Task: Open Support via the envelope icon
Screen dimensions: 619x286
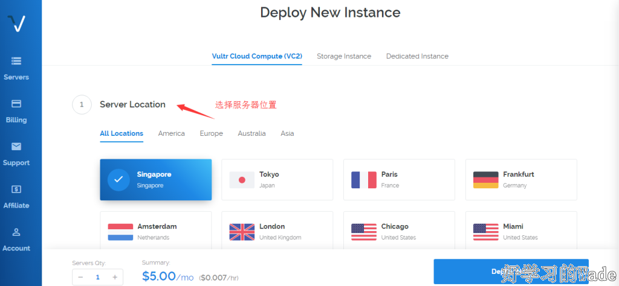Action: (16, 147)
